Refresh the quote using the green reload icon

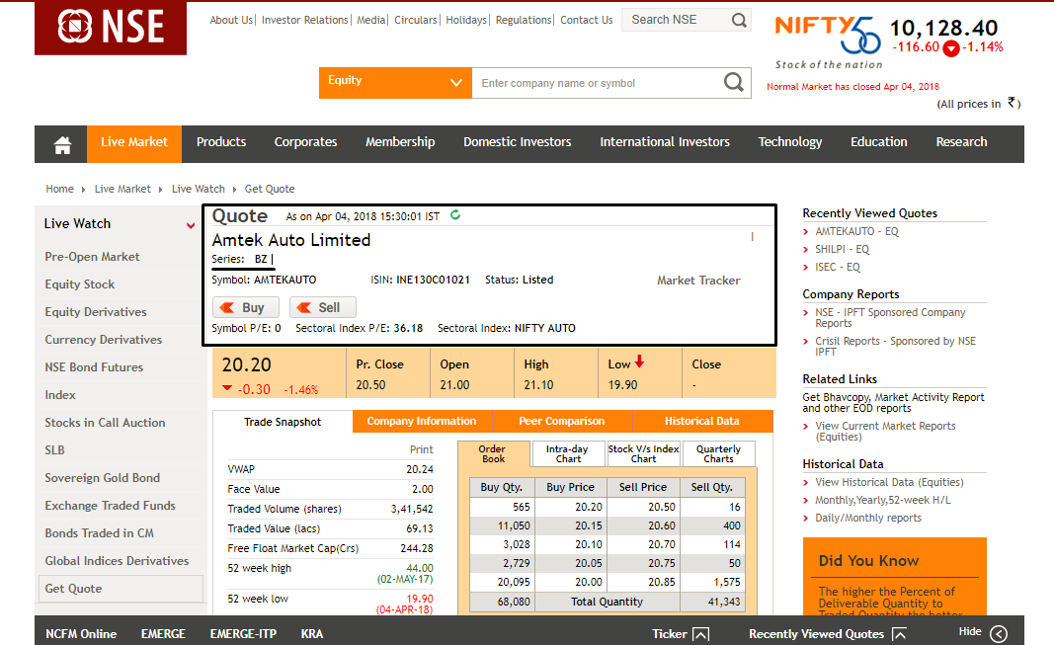454,216
